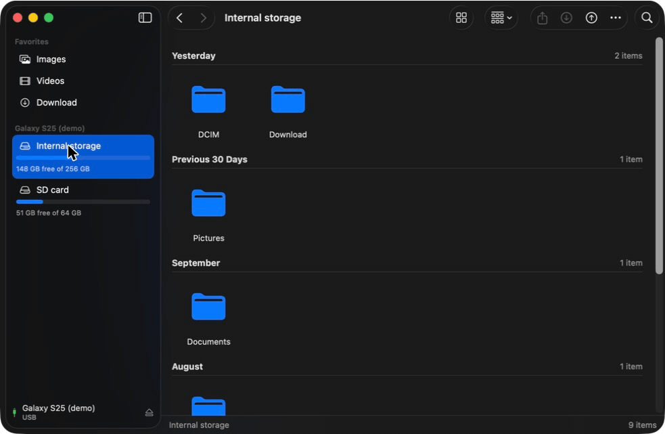The image size is (665, 434).
Task: Click the green USB connection indicator
Action: (x=14, y=412)
